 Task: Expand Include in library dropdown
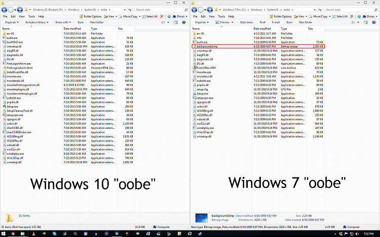pos(37,22)
